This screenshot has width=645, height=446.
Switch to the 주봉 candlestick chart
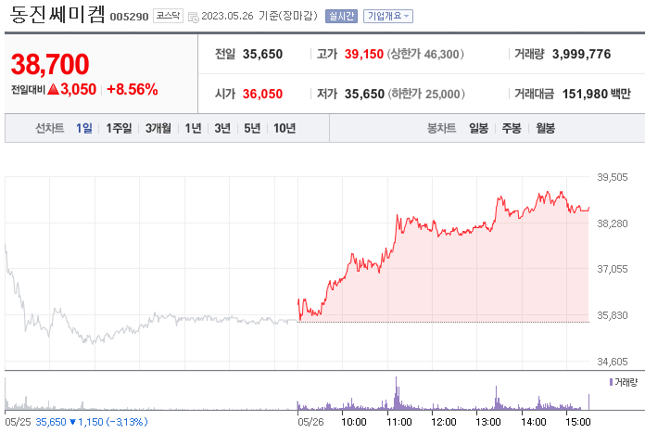512,128
